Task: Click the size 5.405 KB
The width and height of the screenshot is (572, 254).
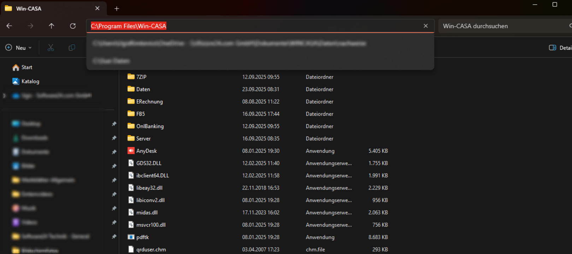Action: coord(378,151)
